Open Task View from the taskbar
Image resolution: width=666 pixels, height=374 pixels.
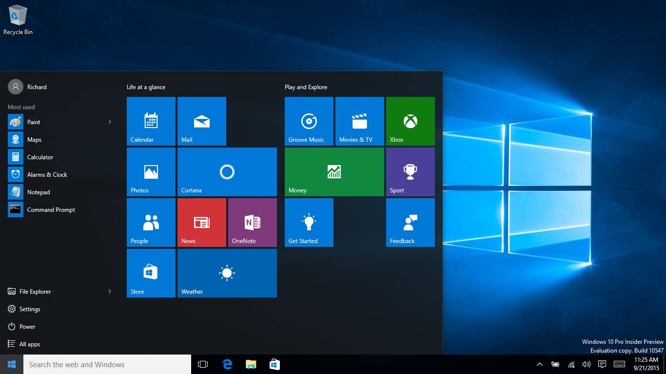pos(203,364)
